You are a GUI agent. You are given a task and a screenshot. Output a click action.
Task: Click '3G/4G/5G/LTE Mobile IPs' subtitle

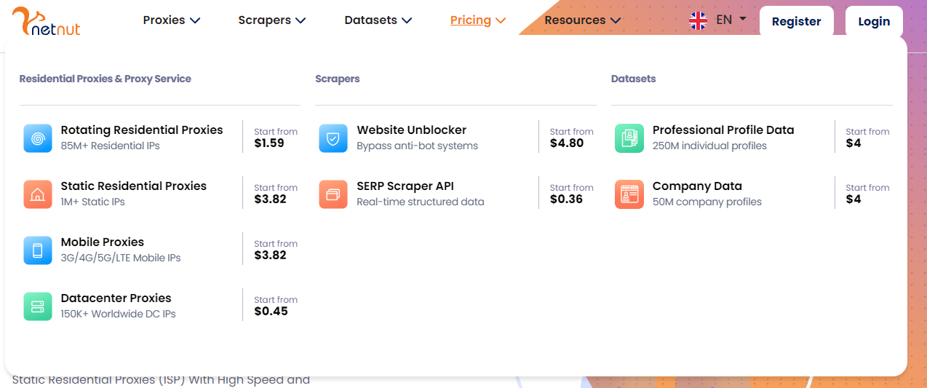[x=121, y=258]
